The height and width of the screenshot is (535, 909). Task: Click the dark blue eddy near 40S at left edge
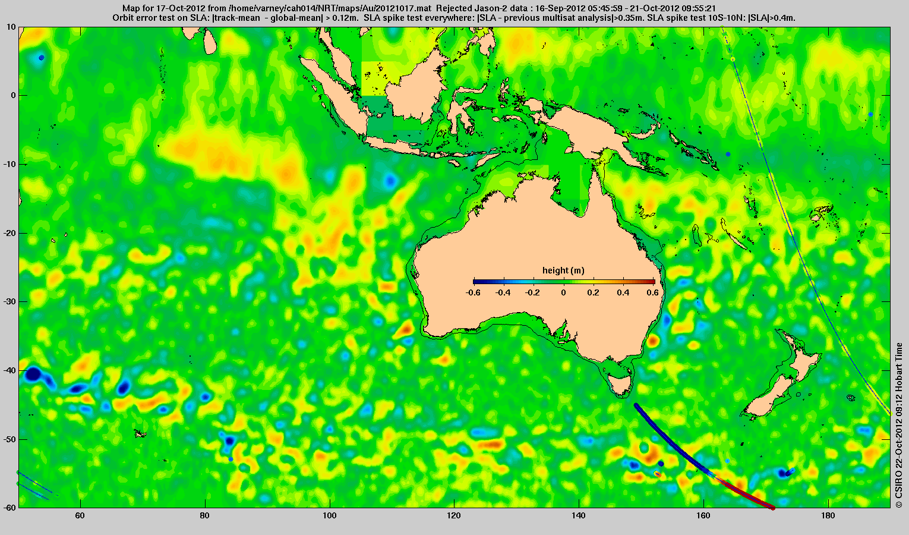click(33, 374)
